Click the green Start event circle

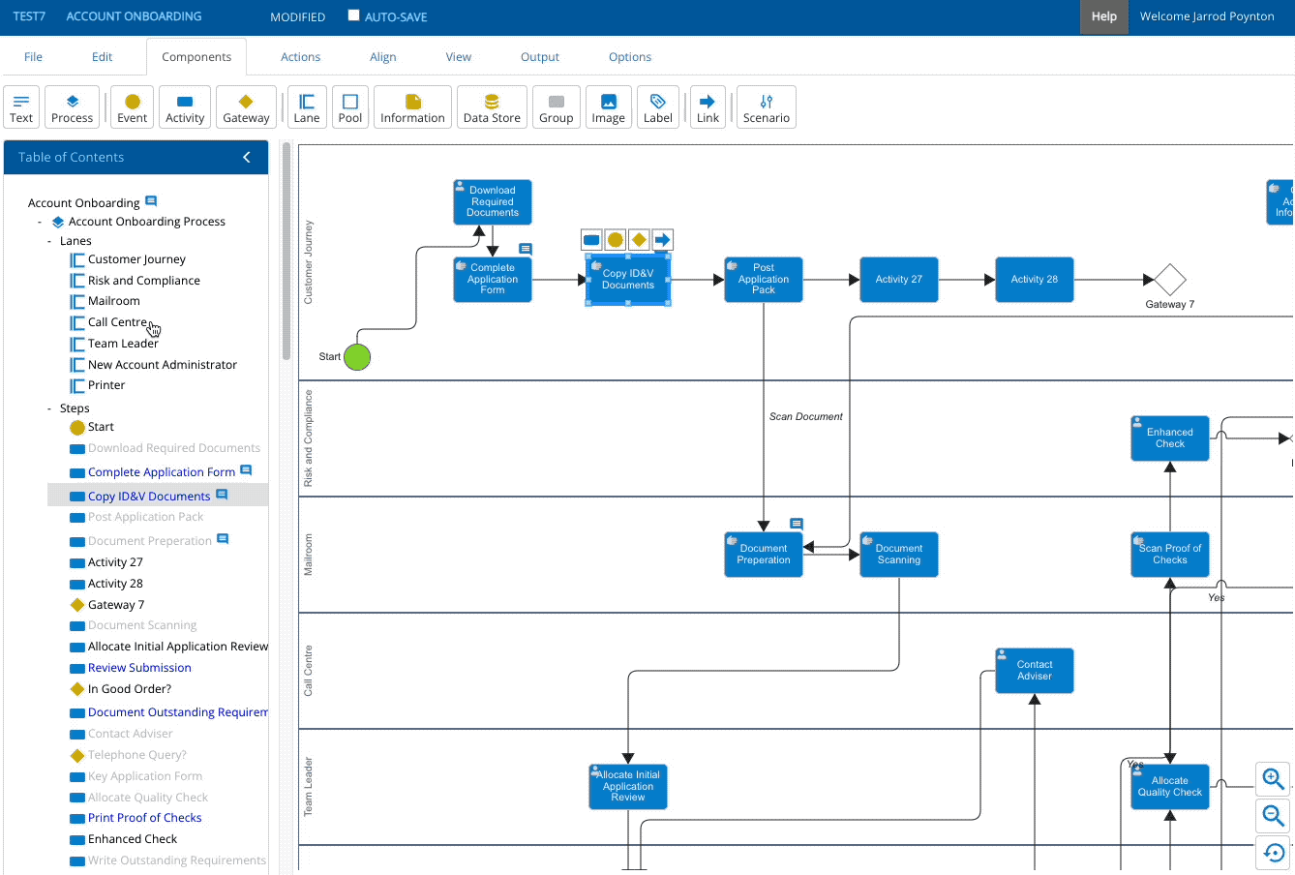click(357, 357)
